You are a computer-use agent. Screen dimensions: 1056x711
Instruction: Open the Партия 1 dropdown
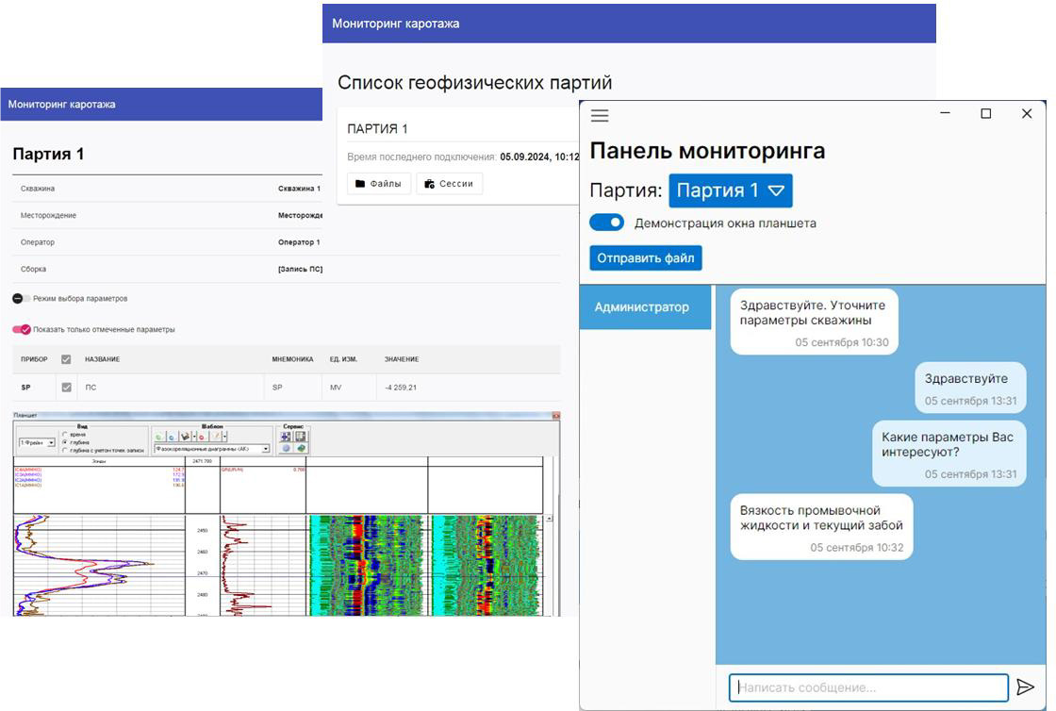tap(731, 190)
